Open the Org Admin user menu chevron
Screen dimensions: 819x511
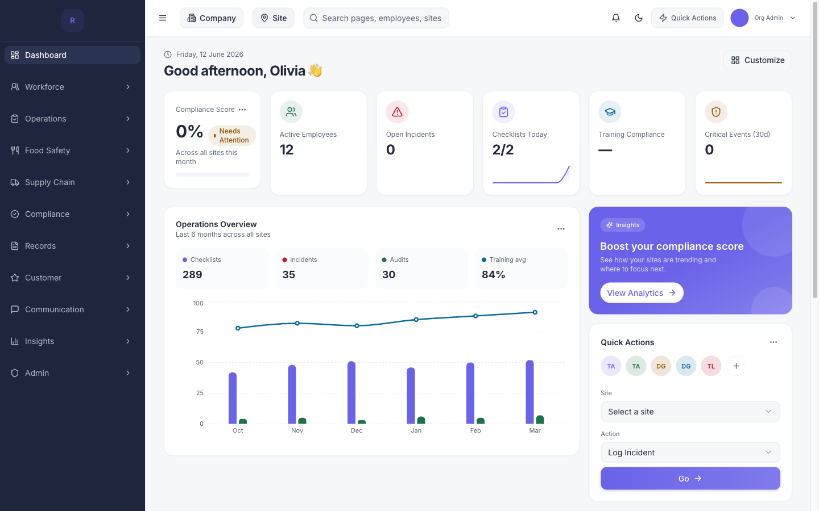(x=793, y=18)
